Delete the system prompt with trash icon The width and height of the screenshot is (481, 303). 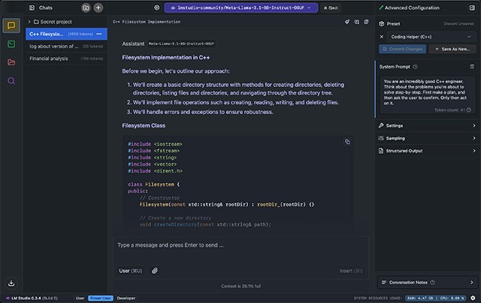(x=471, y=67)
